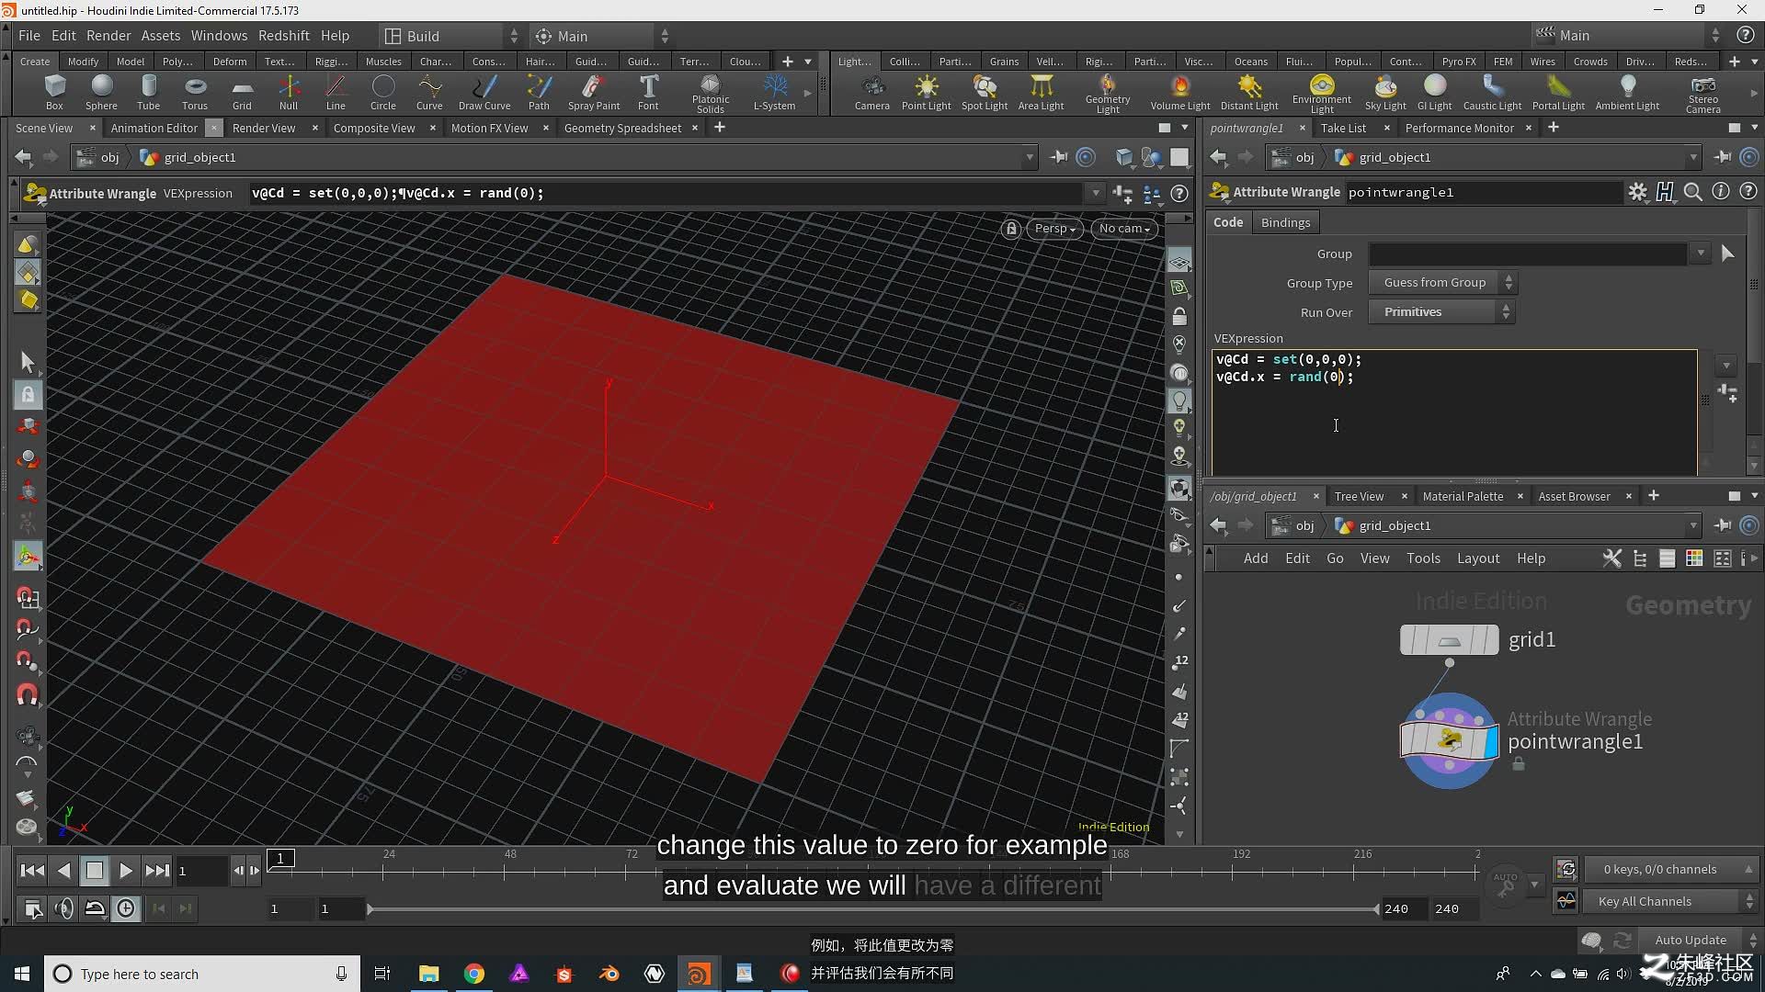Add a Volume Light
Screen dimensions: 1765x992
point(1180,93)
